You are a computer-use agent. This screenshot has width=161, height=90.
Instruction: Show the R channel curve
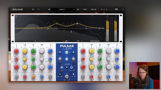pyautogui.click(x=69, y=41)
